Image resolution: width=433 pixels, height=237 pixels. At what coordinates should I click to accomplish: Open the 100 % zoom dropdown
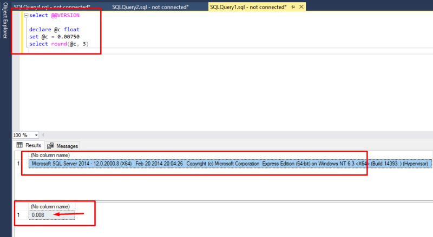pyautogui.click(x=36, y=135)
